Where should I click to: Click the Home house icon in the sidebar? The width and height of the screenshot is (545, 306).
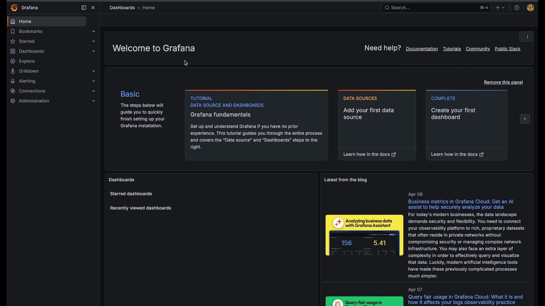13,22
